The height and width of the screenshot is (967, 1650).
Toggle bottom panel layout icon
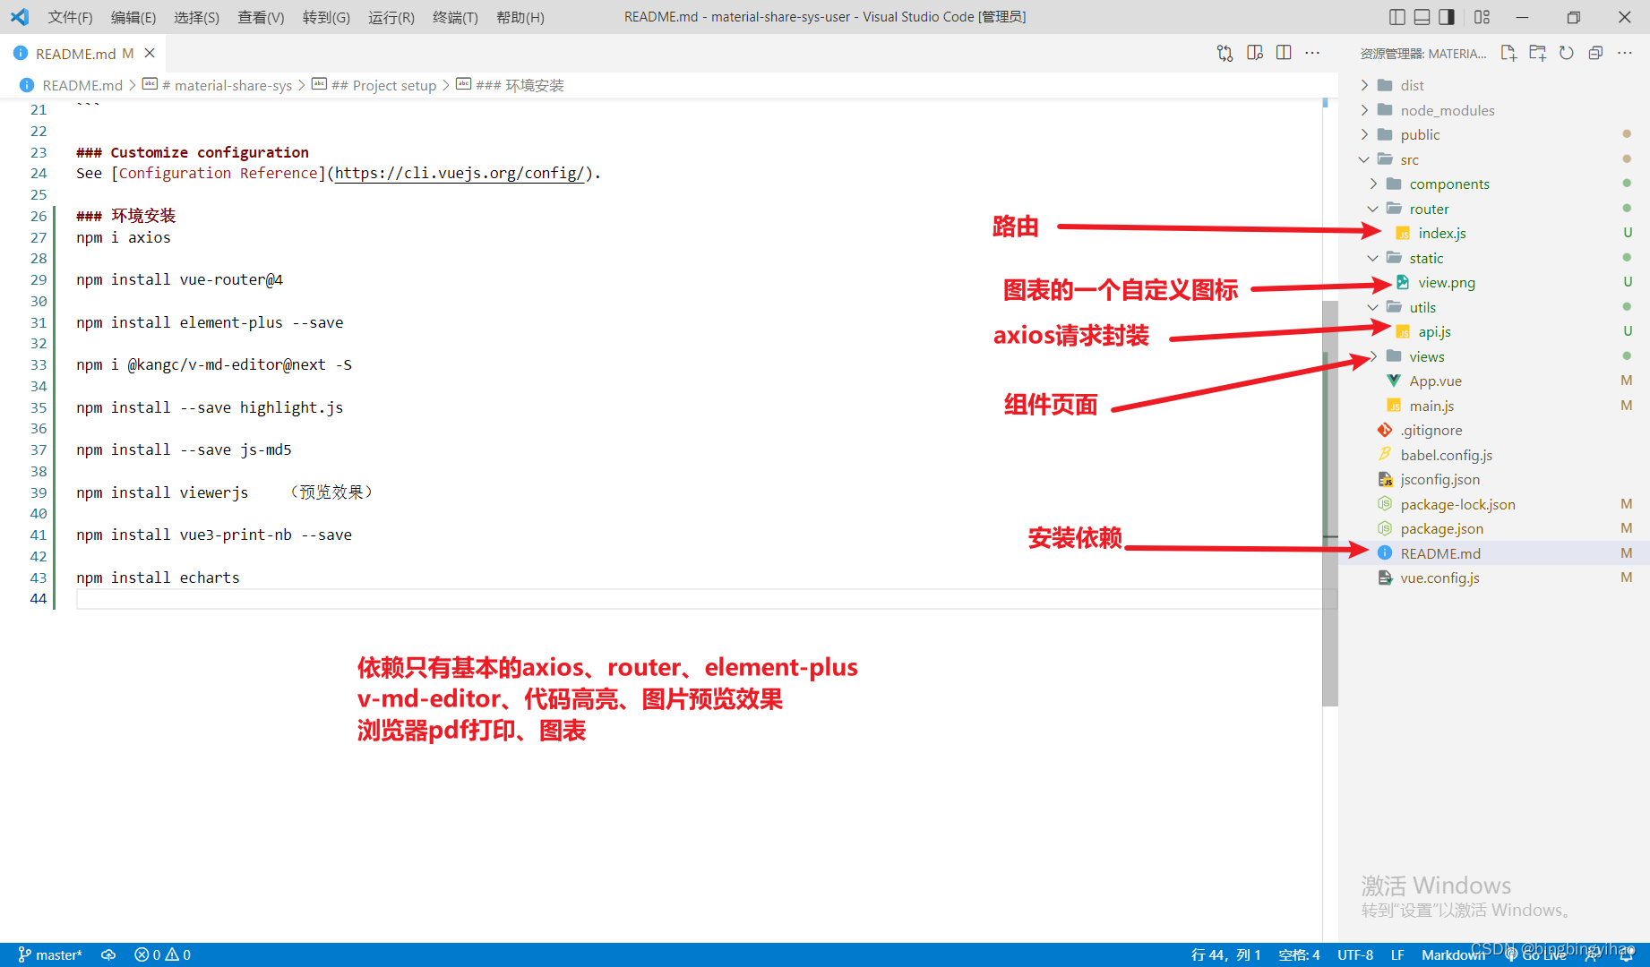pos(1422,17)
